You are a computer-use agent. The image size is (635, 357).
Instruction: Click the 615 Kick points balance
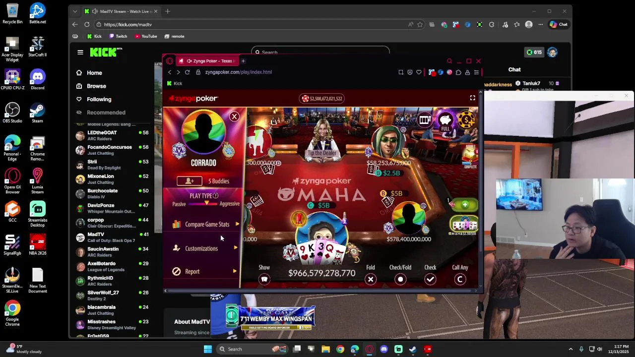click(534, 52)
